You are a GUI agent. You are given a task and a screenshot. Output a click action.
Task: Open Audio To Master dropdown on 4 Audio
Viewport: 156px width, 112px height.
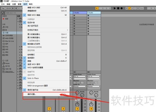[x=94, y=86]
